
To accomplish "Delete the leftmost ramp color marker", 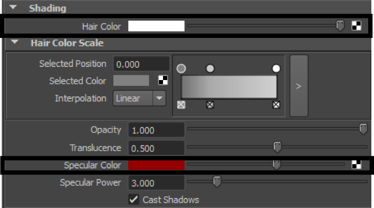I will tap(181, 105).
